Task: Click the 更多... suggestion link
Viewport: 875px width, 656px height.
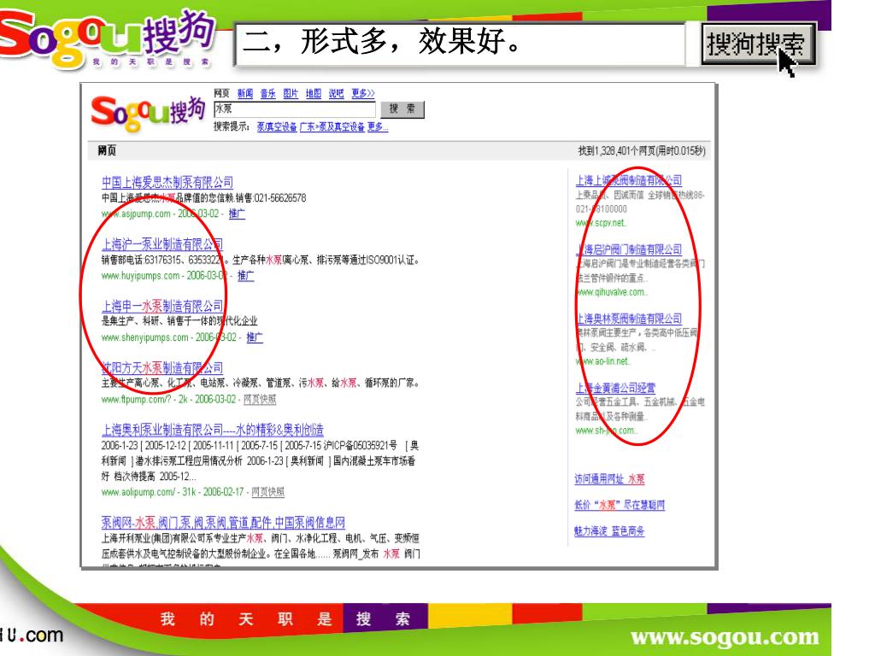Action: pos(377,126)
